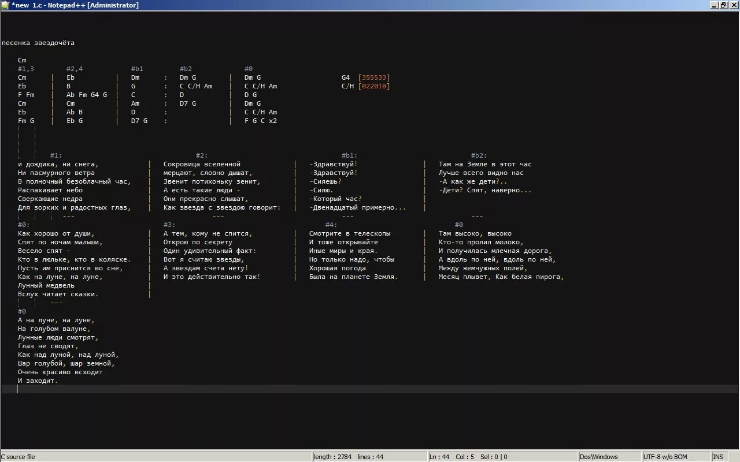The image size is (740, 462).
Task: Click the line '-Дети? Спят, наверно...'
Action: pyautogui.click(x=485, y=190)
